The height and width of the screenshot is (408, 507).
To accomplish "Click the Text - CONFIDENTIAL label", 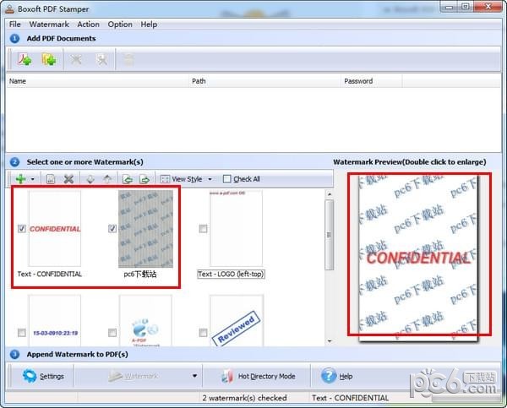I will pos(50,275).
